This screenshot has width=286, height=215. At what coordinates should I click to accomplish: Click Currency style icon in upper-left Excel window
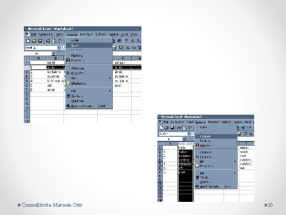pyautogui.click(x=121, y=48)
